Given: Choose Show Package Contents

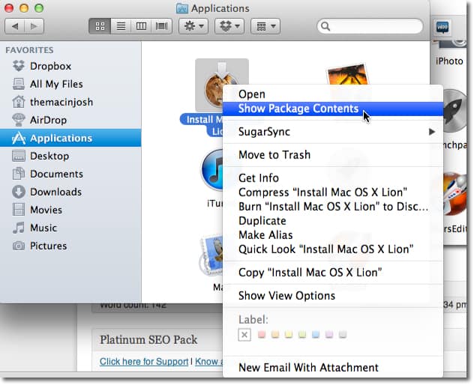Looking at the screenshot, I should pyautogui.click(x=333, y=109).
